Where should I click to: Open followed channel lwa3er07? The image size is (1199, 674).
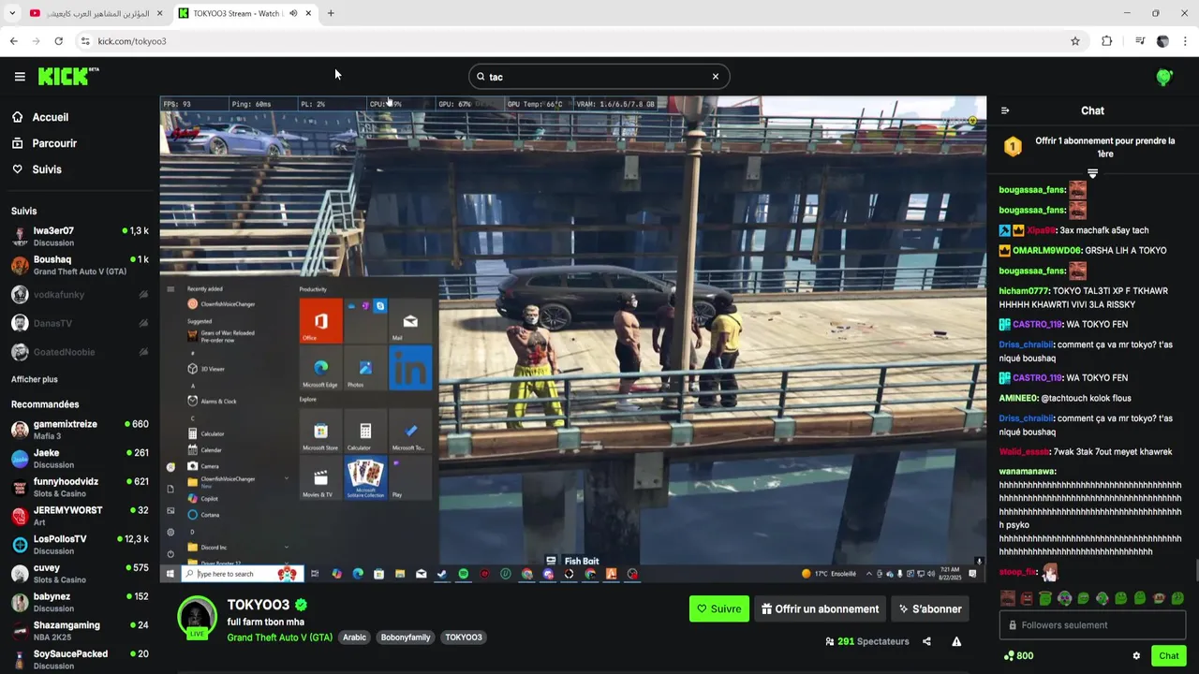click(80, 237)
